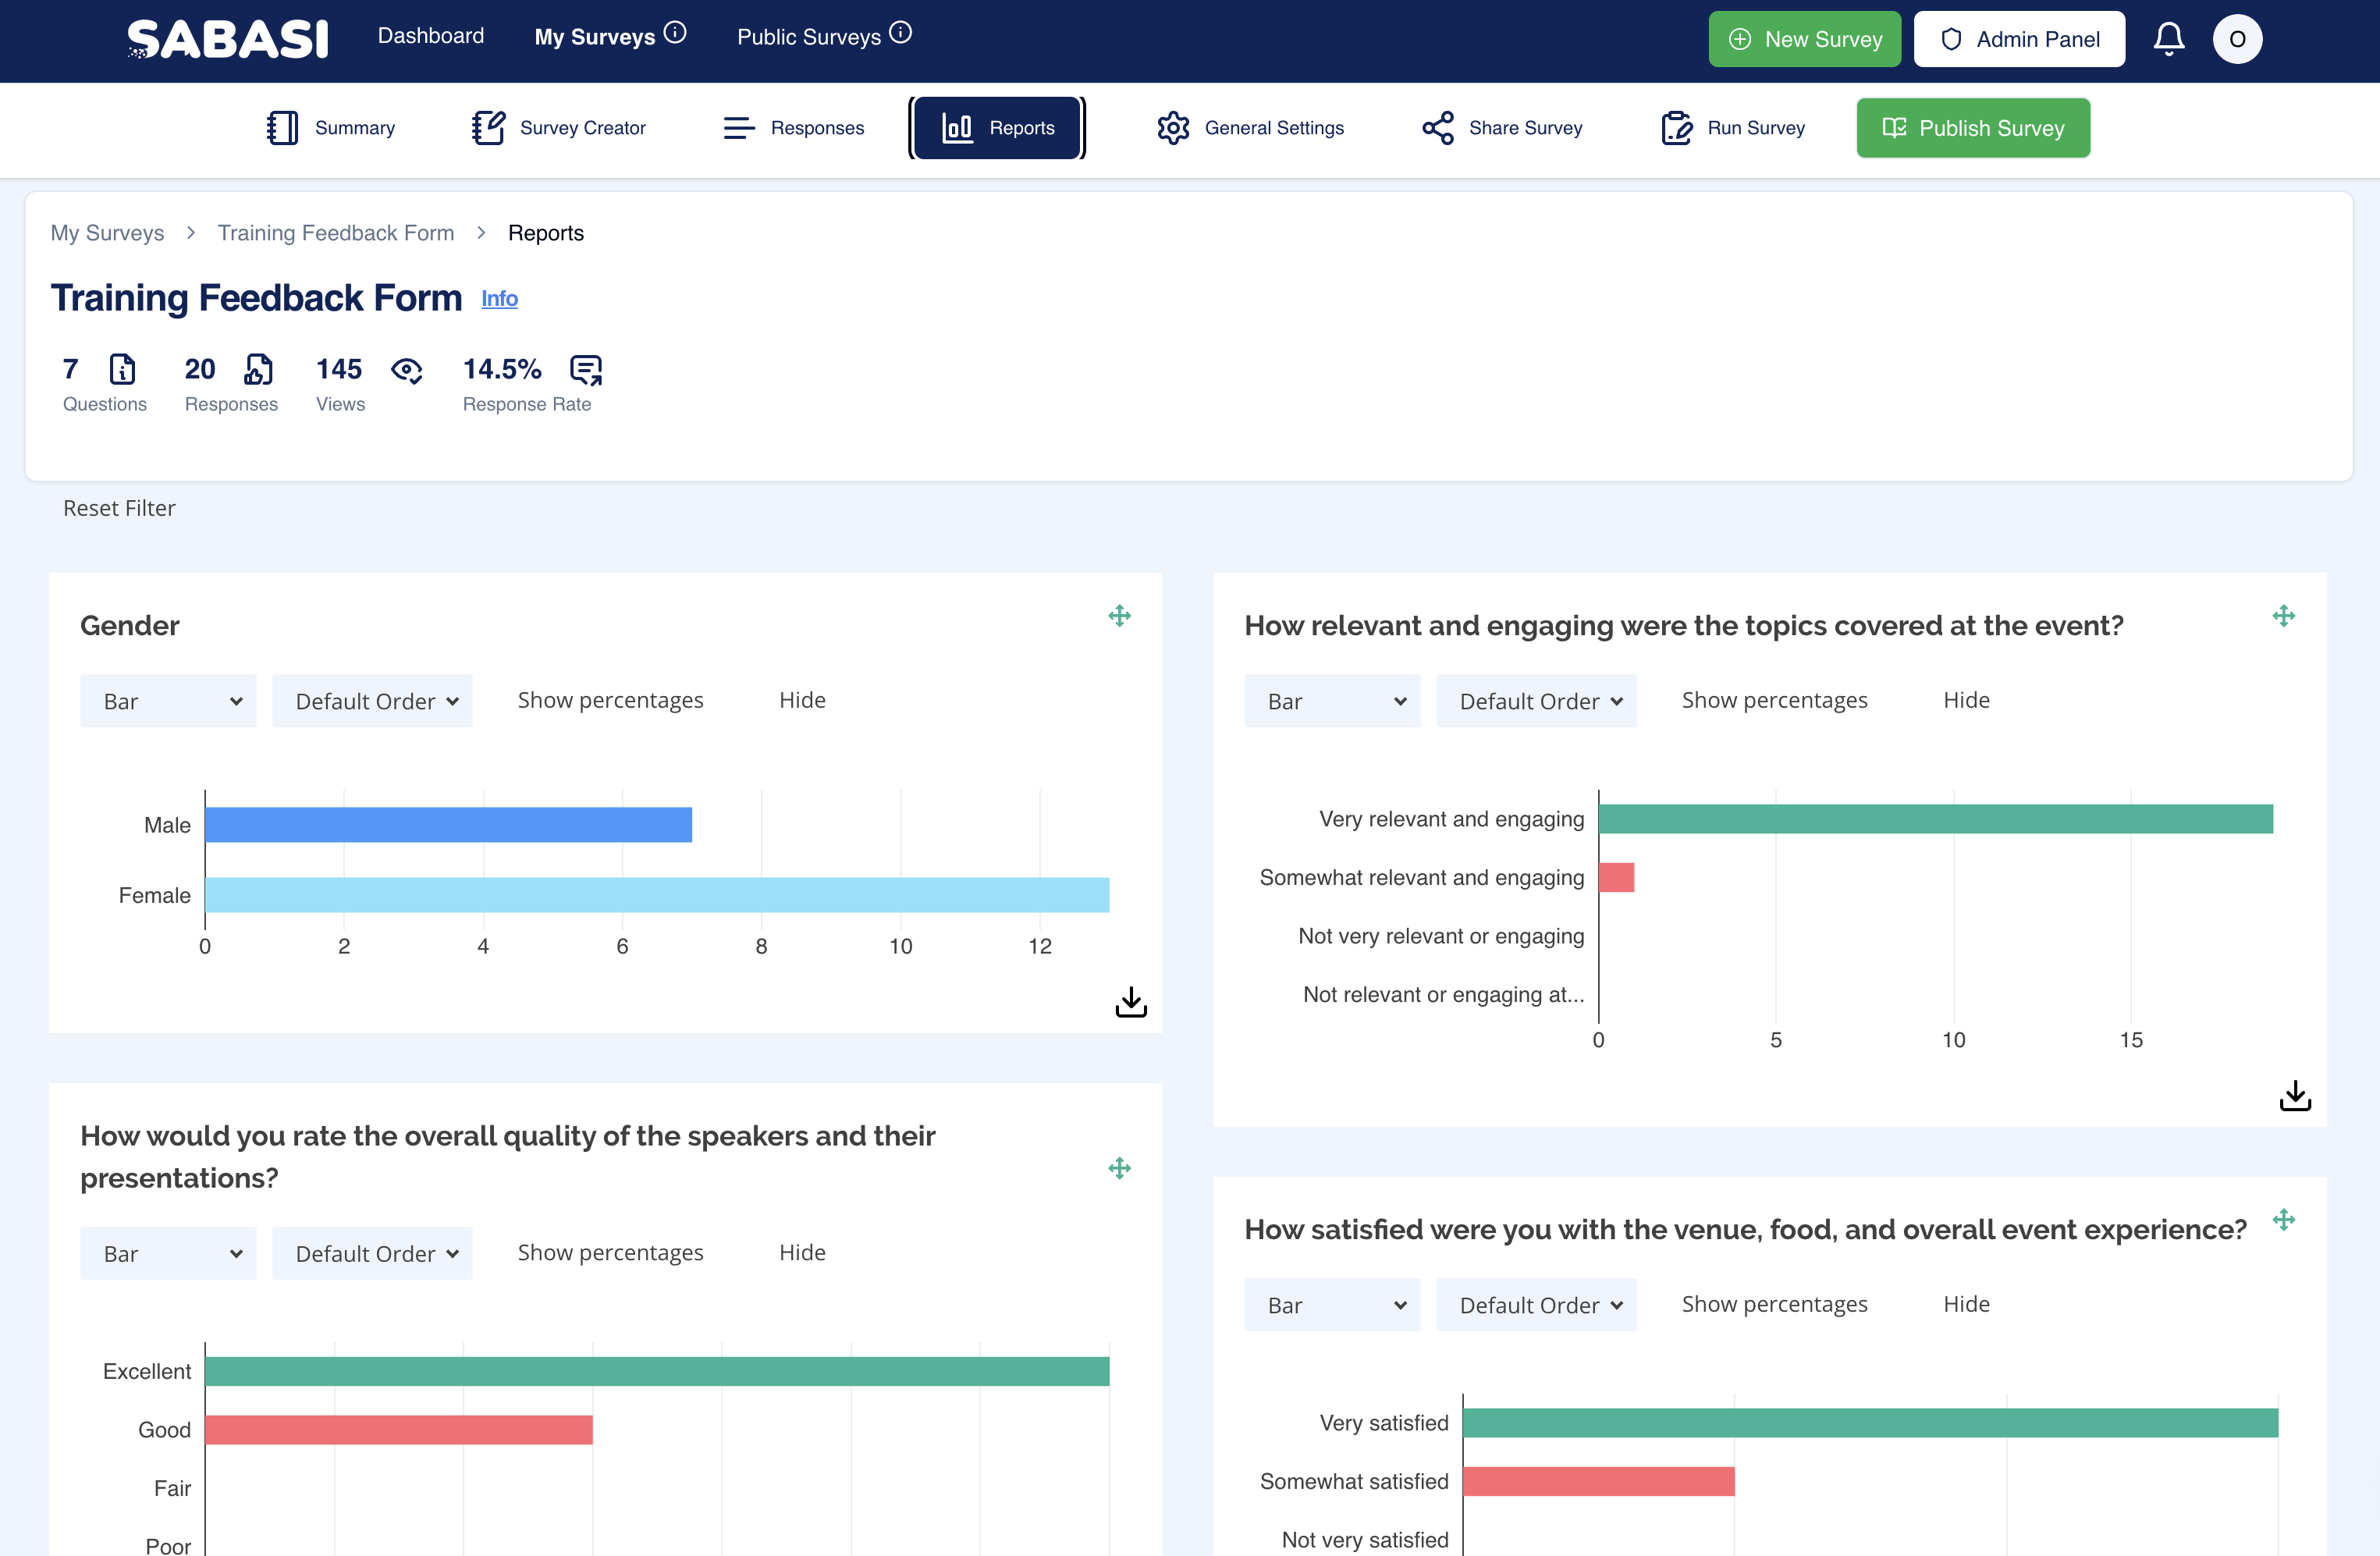This screenshot has width=2380, height=1556.
Task: Open the Share Survey tab
Action: point(1502,128)
